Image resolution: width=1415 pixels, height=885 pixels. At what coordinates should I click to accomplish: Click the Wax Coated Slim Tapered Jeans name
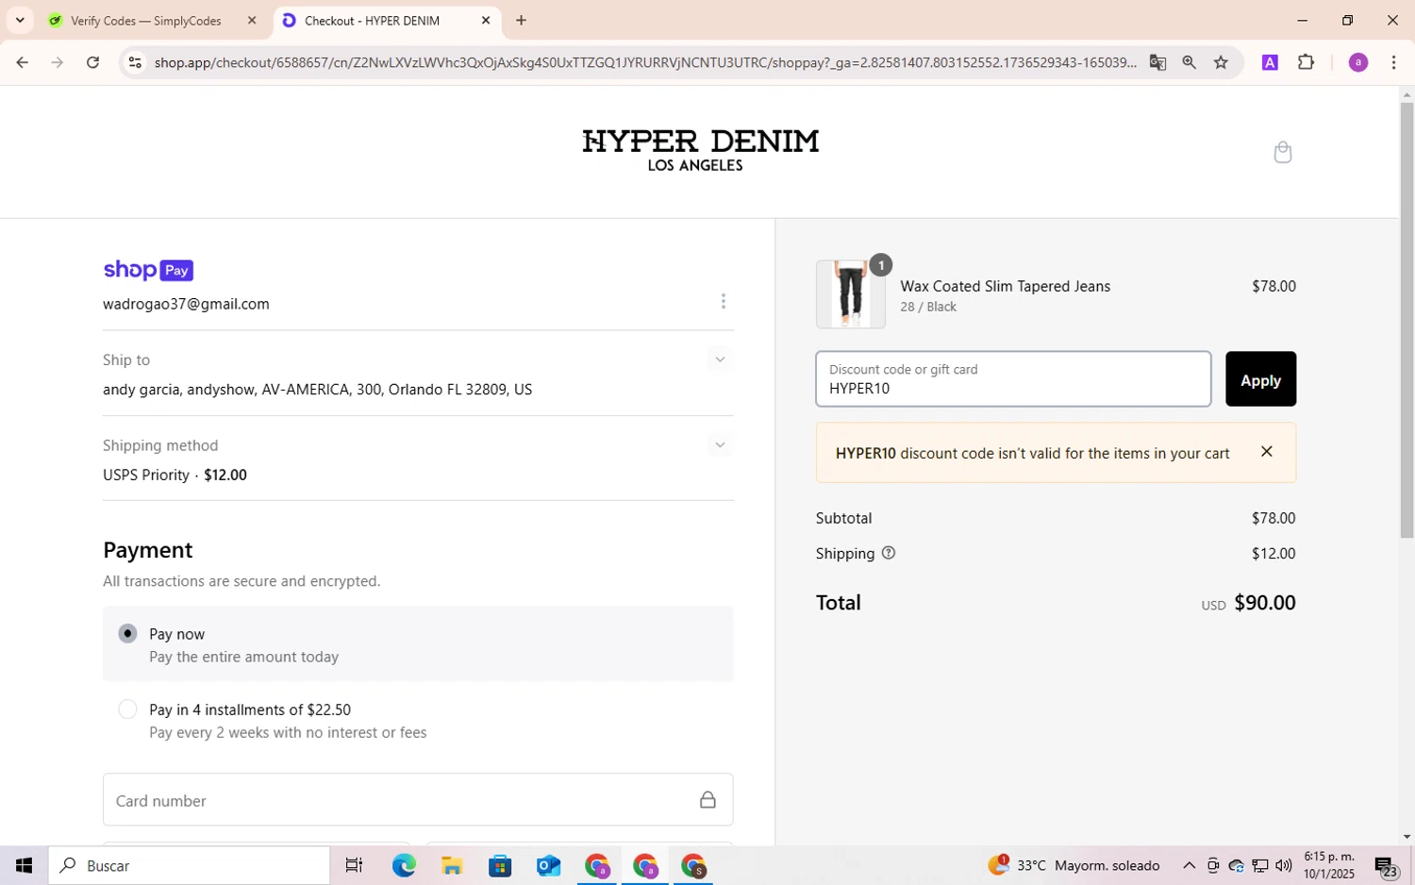click(x=1005, y=286)
